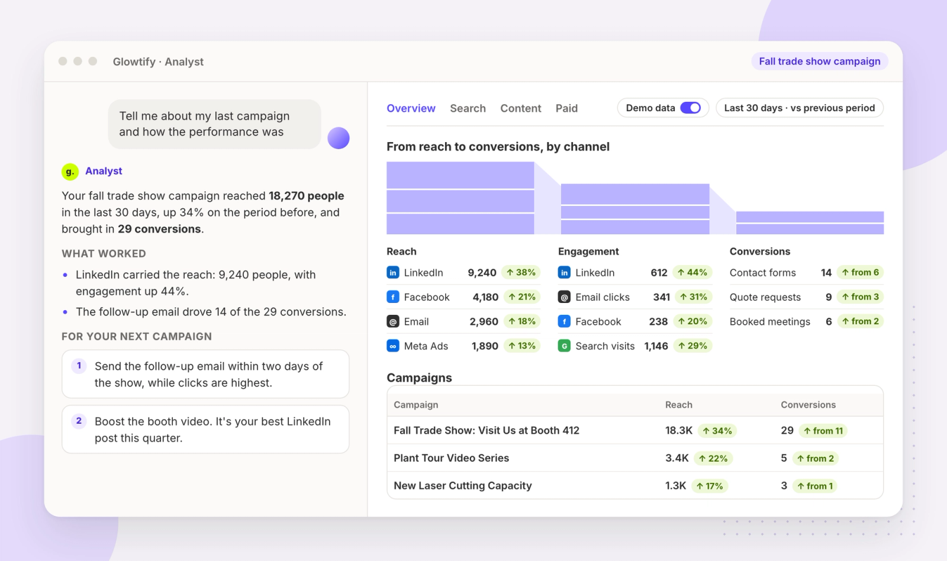
Task: Click the LinkedIn icon in the Engagement list
Action: (x=564, y=273)
